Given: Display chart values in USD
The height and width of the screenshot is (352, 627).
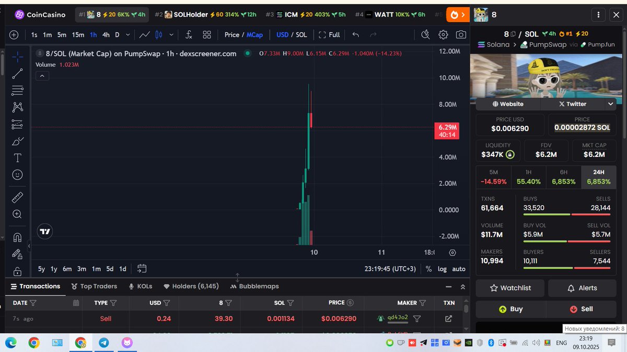Looking at the screenshot, I should (283, 35).
